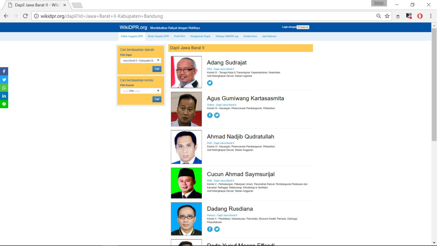Image resolution: width=437 pixels, height=246 pixels.
Task: Click Ahmad Nadjib Qudratullah's photo
Action: pyautogui.click(x=186, y=147)
